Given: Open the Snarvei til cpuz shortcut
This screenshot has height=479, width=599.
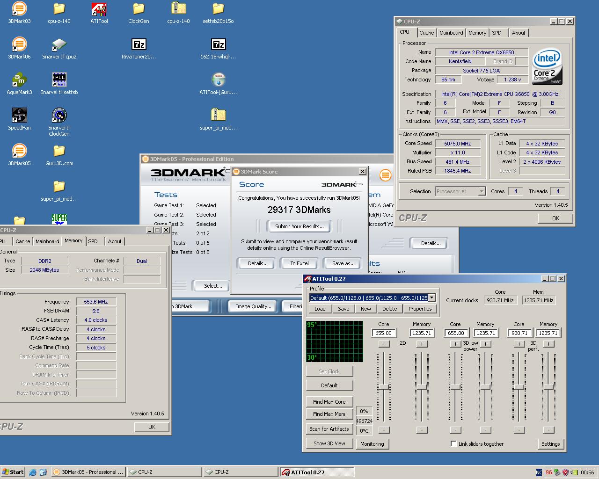Looking at the screenshot, I should (x=59, y=48).
